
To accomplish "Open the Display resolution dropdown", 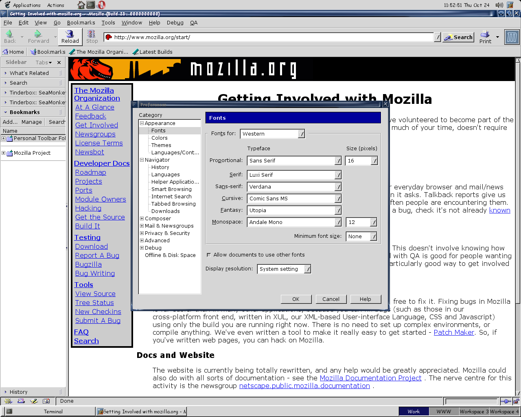I will tap(284, 269).
